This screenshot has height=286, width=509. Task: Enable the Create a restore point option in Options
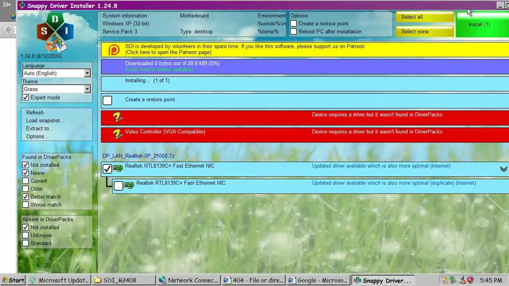(293, 23)
